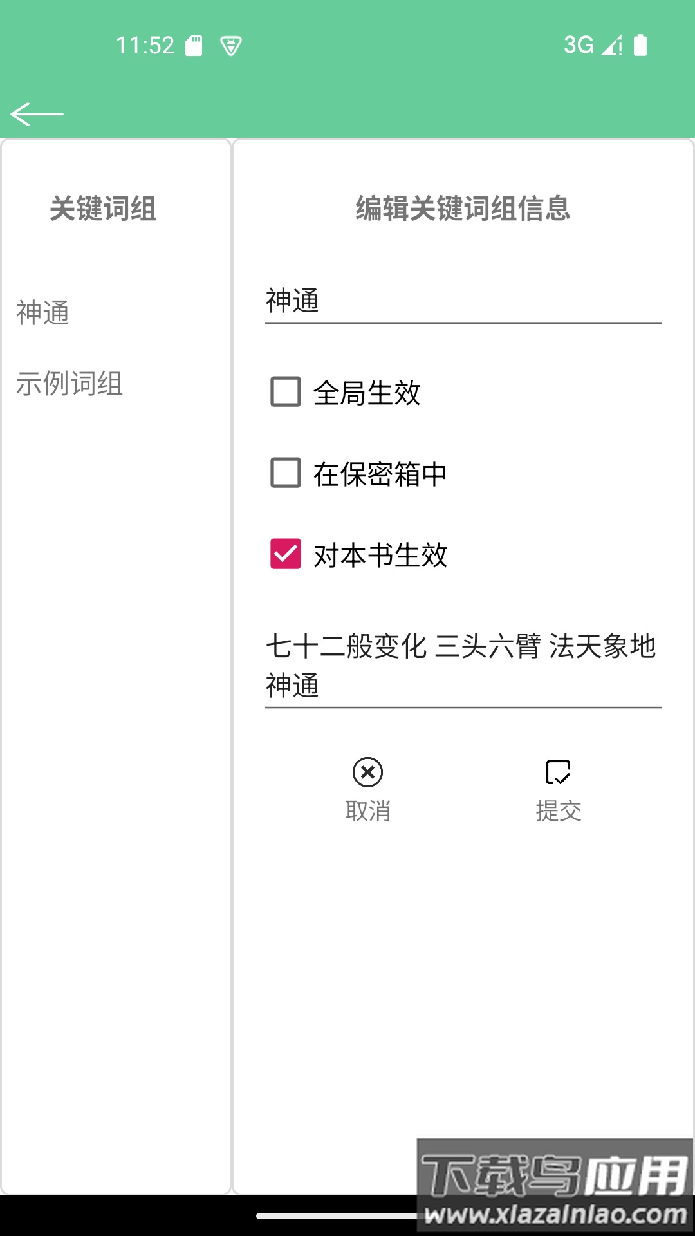
Task: Select 神通 in the keyword group list
Action: [42, 313]
